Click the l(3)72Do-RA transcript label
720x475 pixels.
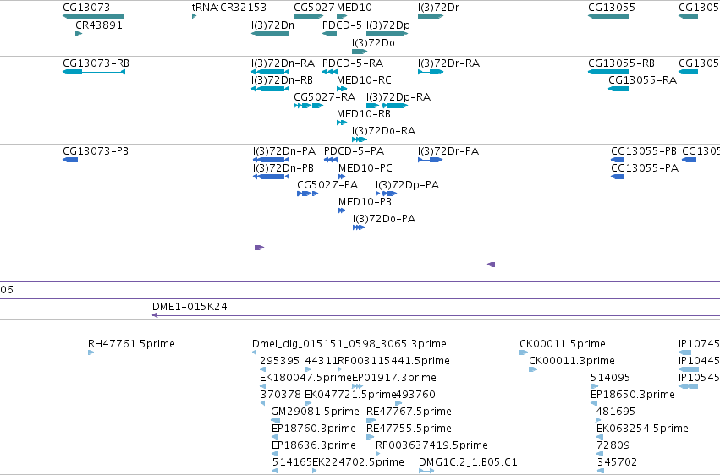[383, 131]
